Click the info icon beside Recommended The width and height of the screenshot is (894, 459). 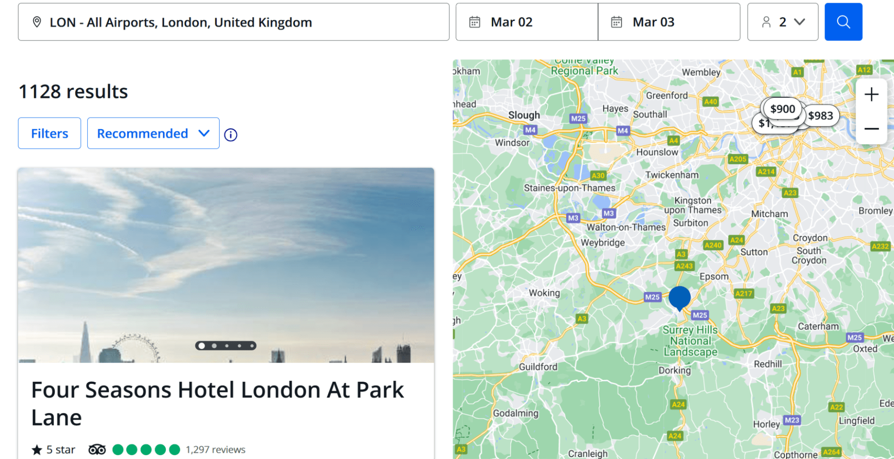(231, 135)
